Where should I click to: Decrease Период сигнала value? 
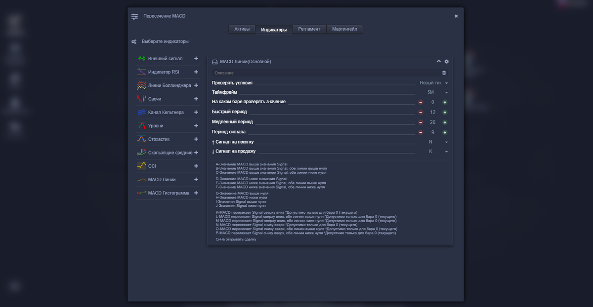pyautogui.click(x=421, y=132)
